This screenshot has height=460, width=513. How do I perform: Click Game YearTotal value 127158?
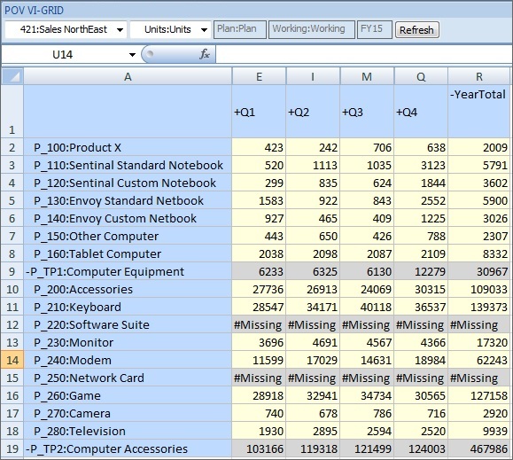tap(479, 395)
